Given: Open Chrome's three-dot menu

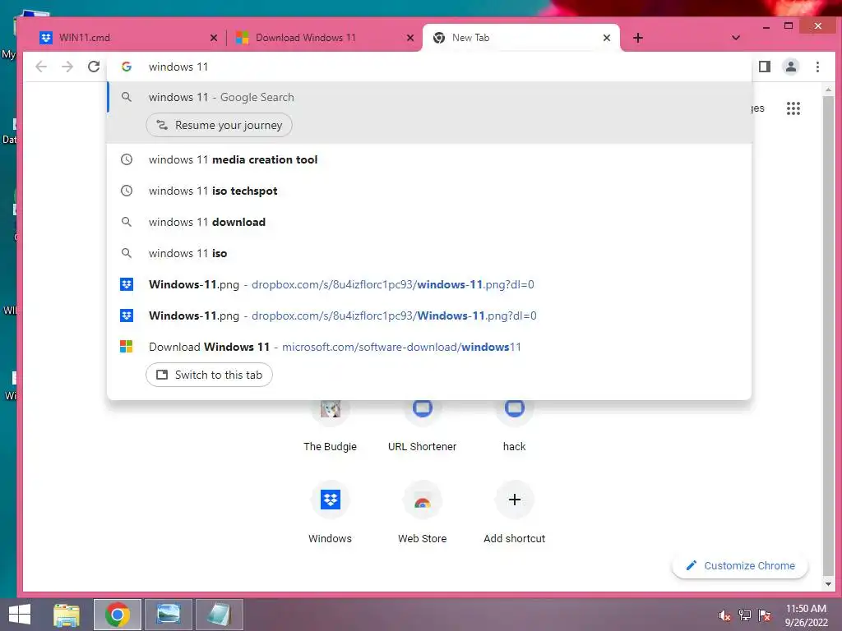Looking at the screenshot, I should point(817,67).
